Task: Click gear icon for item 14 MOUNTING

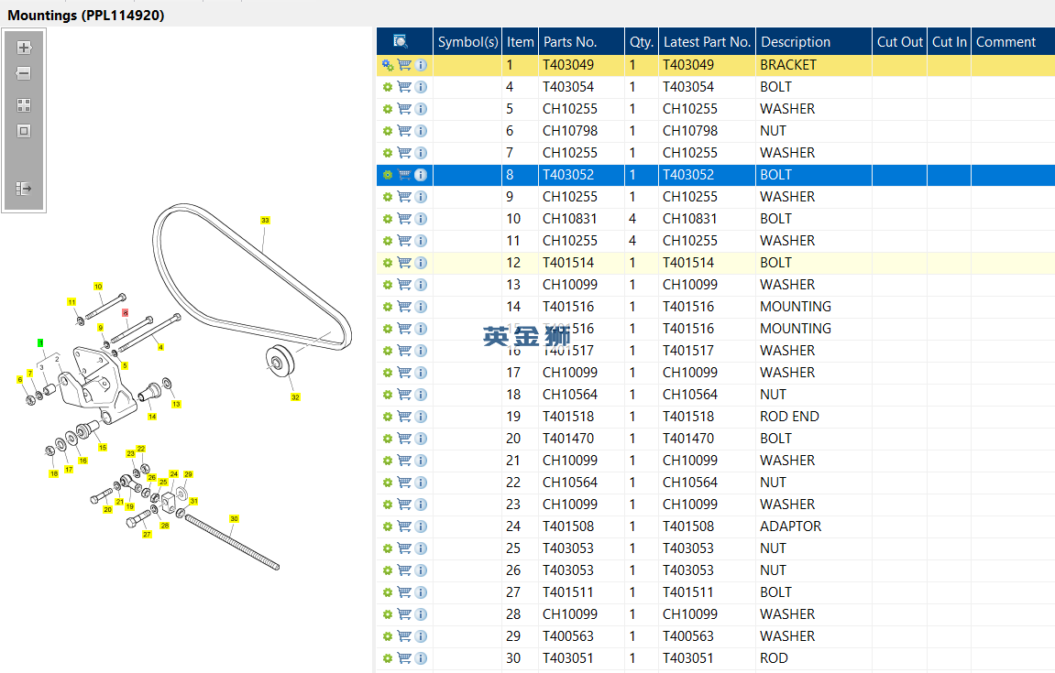Action: [388, 307]
